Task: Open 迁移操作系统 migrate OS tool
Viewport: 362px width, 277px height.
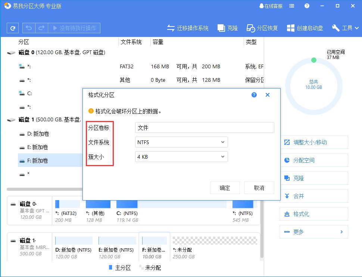Action: [188, 28]
